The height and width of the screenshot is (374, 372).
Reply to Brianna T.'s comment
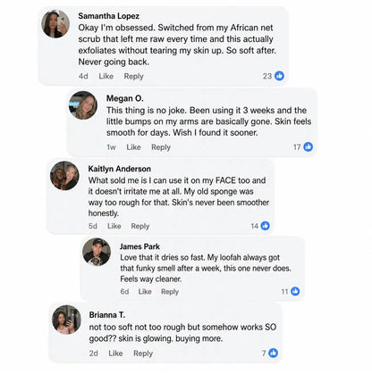tap(143, 353)
